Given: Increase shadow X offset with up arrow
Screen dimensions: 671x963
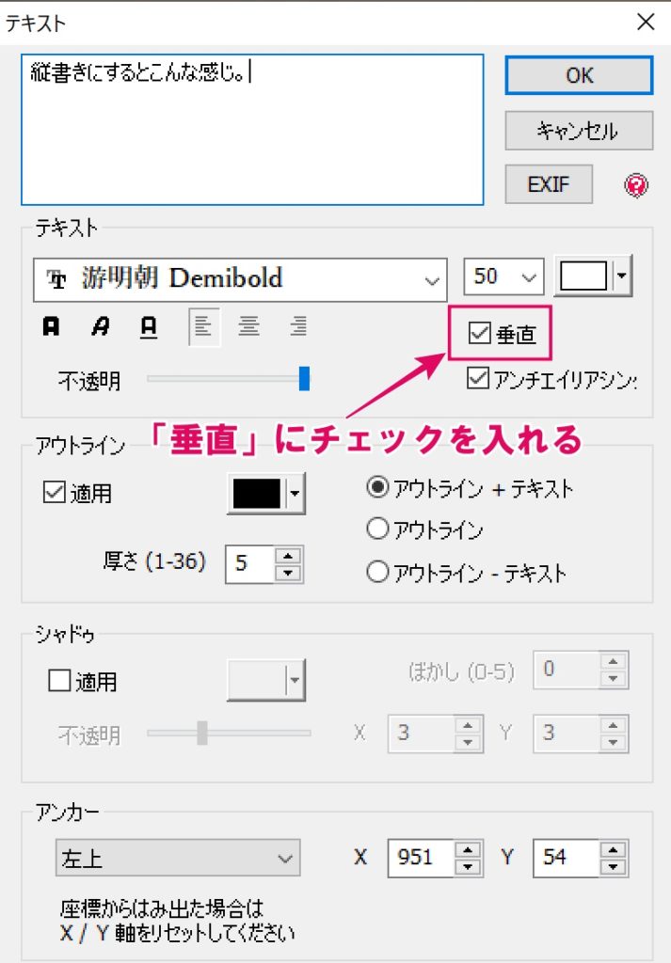Looking at the screenshot, I should (x=469, y=725).
